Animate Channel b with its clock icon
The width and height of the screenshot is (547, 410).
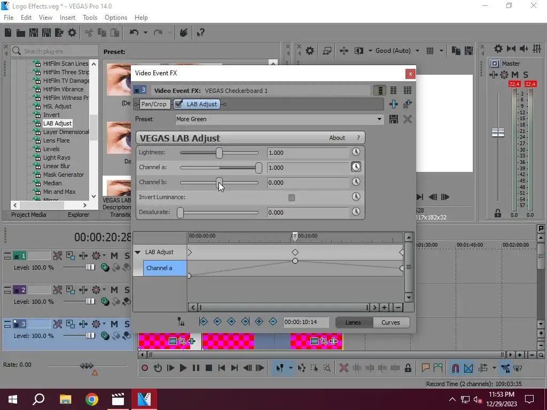click(356, 182)
